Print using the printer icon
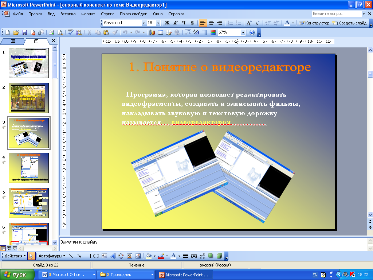 (x=52, y=32)
